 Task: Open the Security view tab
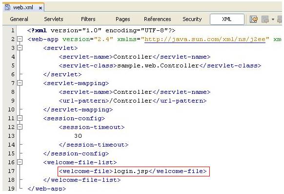click(192, 19)
